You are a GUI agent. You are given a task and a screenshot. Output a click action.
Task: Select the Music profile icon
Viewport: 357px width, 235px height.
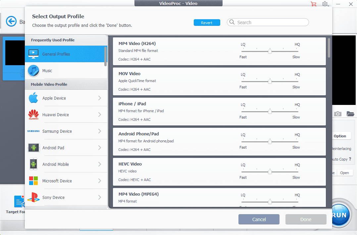click(x=33, y=71)
